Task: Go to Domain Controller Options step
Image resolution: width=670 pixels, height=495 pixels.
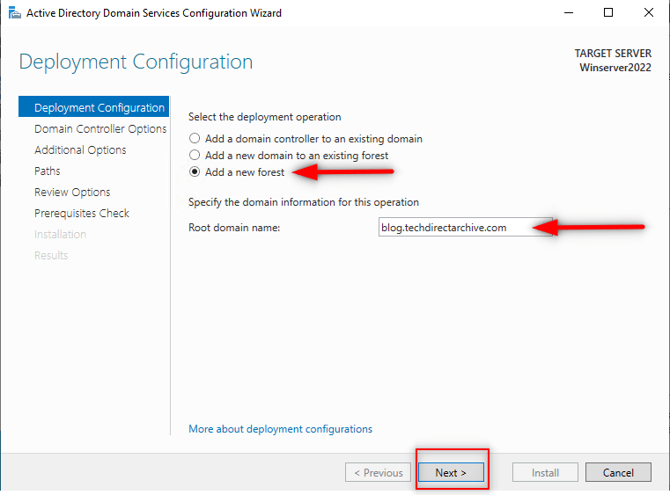Action: [99, 129]
